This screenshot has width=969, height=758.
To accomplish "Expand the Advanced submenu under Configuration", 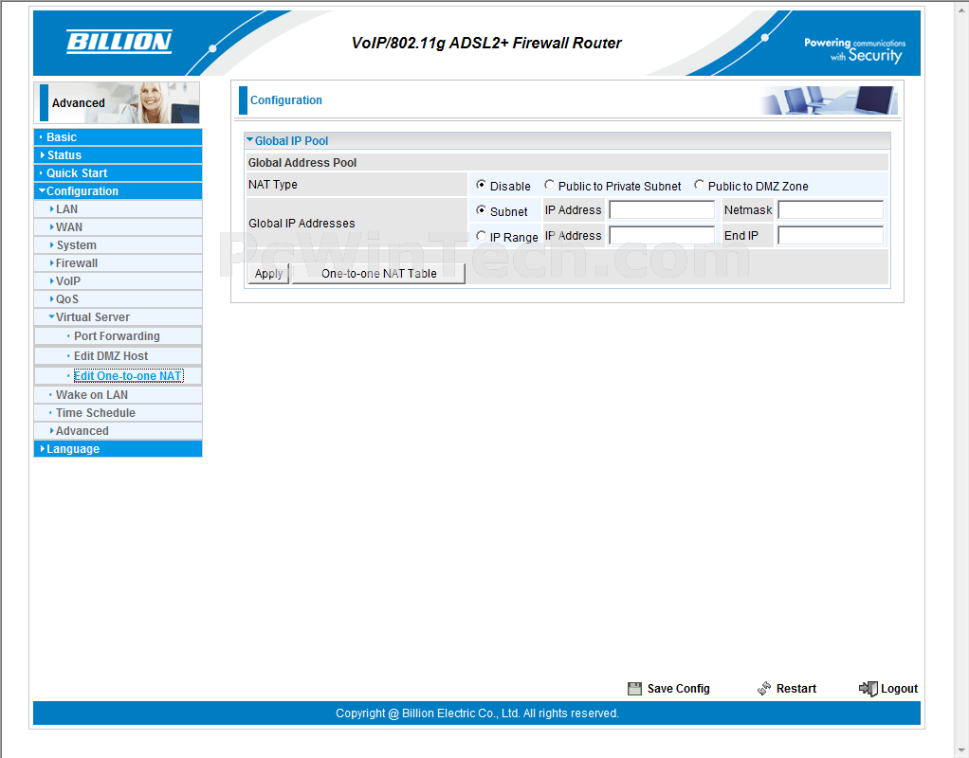I will click(x=118, y=430).
